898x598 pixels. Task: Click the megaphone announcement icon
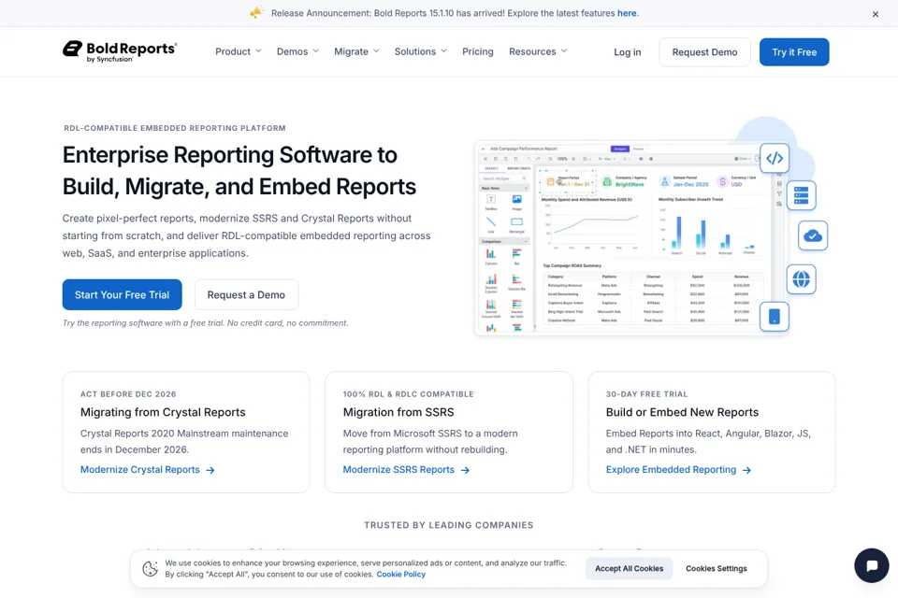(256, 12)
